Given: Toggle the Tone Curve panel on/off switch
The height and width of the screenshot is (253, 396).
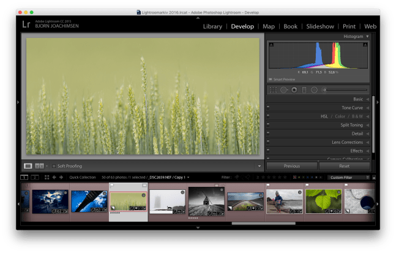Looking at the screenshot, I should pos(268,108).
